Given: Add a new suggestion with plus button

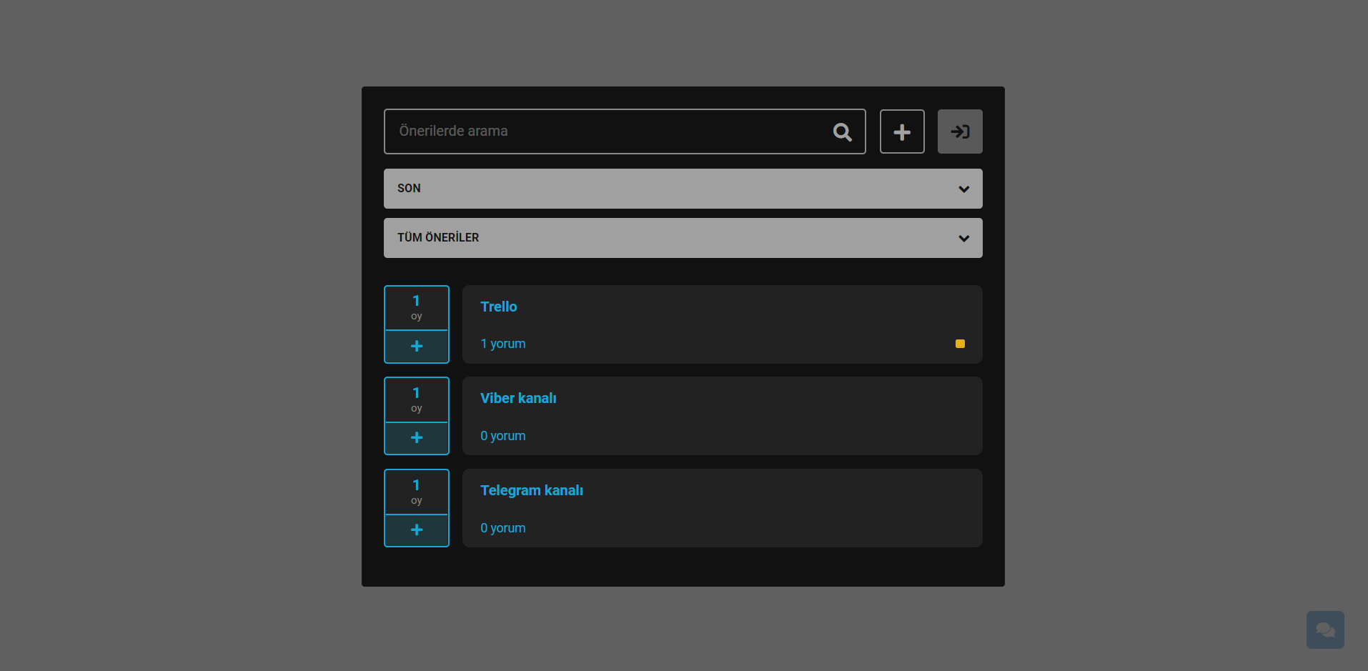Looking at the screenshot, I should (x=901, y=131).
